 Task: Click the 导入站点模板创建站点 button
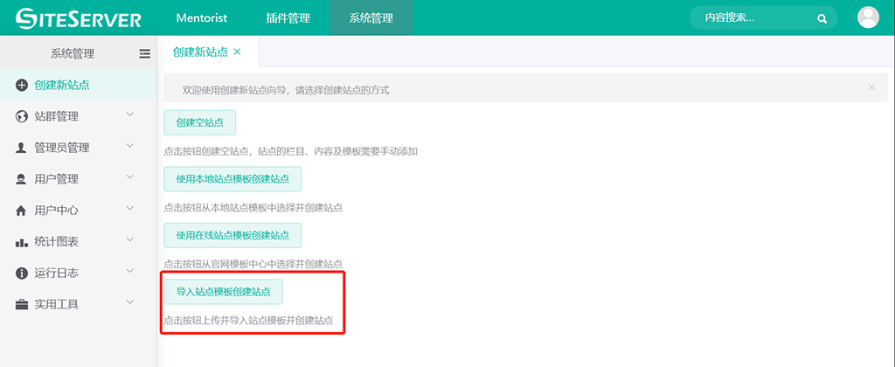click(x=223, y=291)
